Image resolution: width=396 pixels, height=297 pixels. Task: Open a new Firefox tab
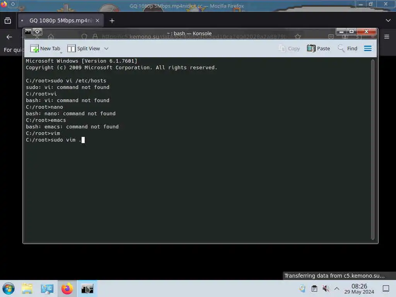coord(112,21)
